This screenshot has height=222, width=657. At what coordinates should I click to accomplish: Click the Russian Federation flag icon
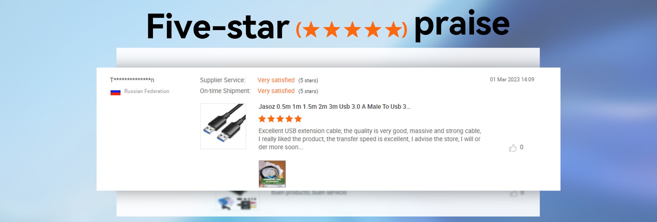[115, 92]
